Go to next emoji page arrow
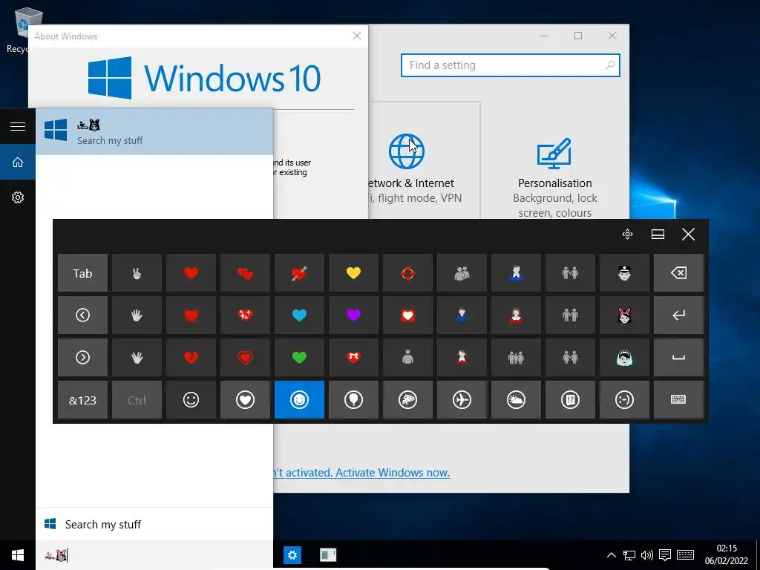The width and height of the screenshot is (760, 570). (x=82, y=358)
